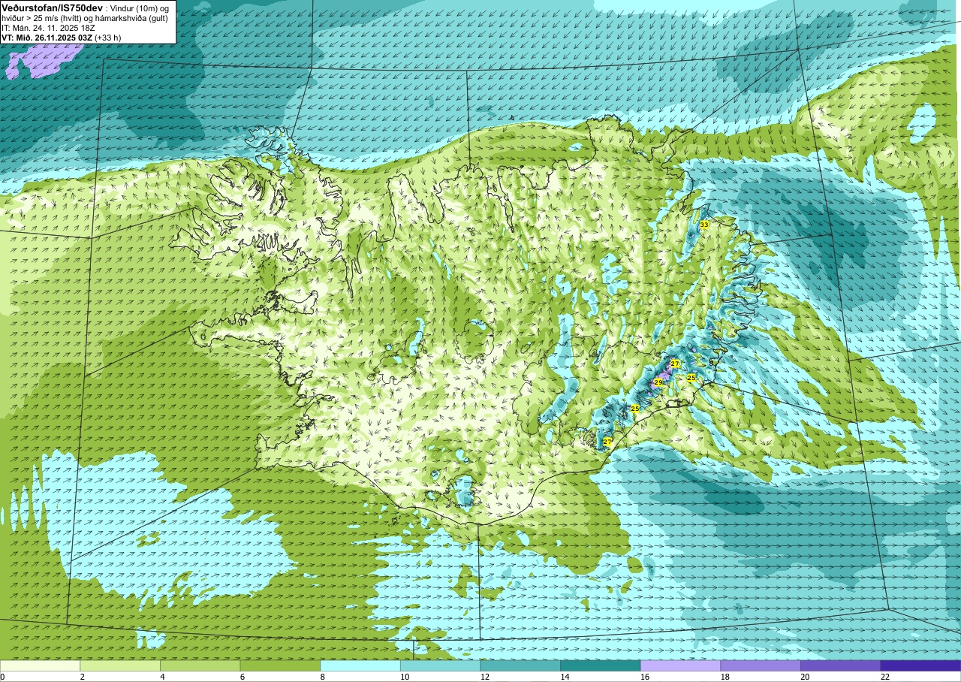Click the legend scale value '6'
The height and width of the screenshot is (682, 961).
coord(241,677)
